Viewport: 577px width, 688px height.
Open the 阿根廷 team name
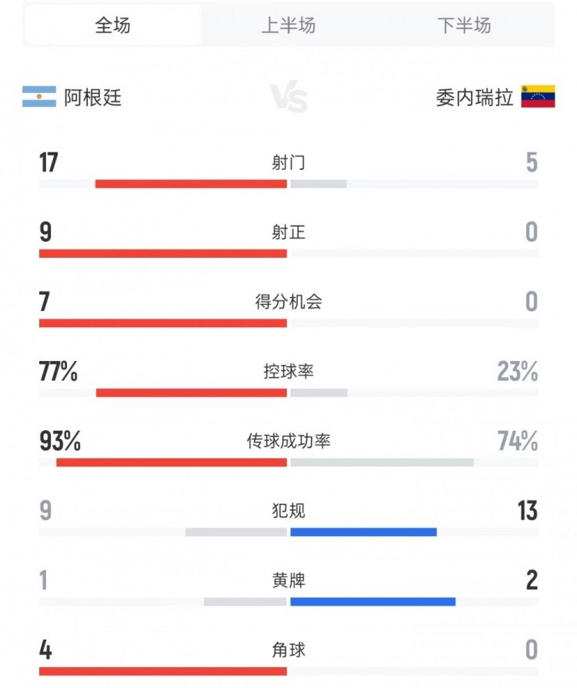pos(92,98)
